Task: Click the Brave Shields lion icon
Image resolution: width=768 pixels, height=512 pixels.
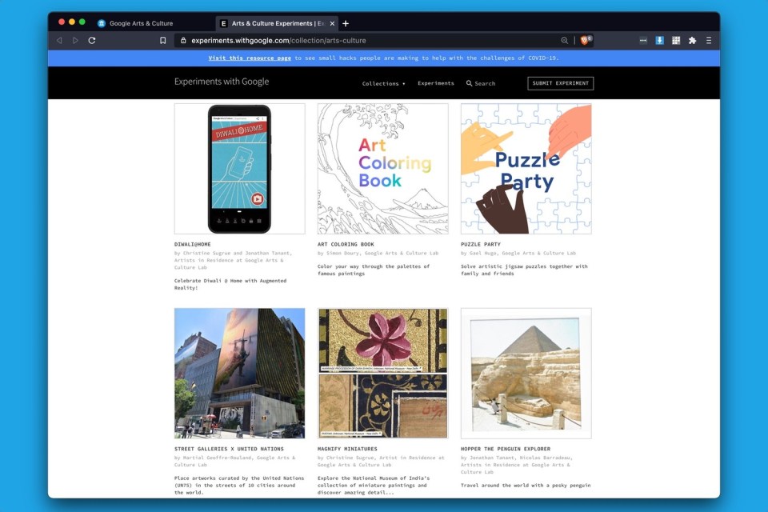Action: pos(586,40)
